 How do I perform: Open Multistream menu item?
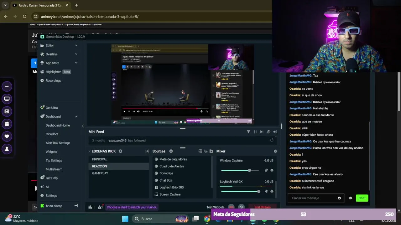point(54,169)
